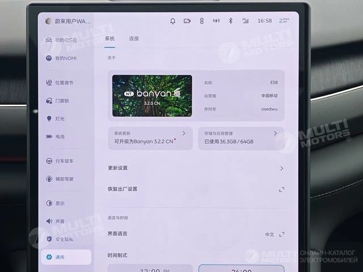
Task: Tap the 蔚来用户WA... username
Action: [73, 22]
